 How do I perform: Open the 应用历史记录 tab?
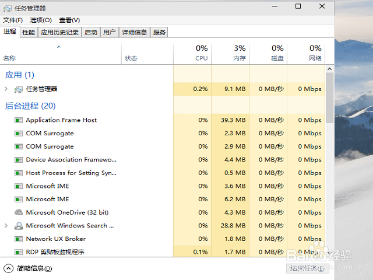click(59, 32)
